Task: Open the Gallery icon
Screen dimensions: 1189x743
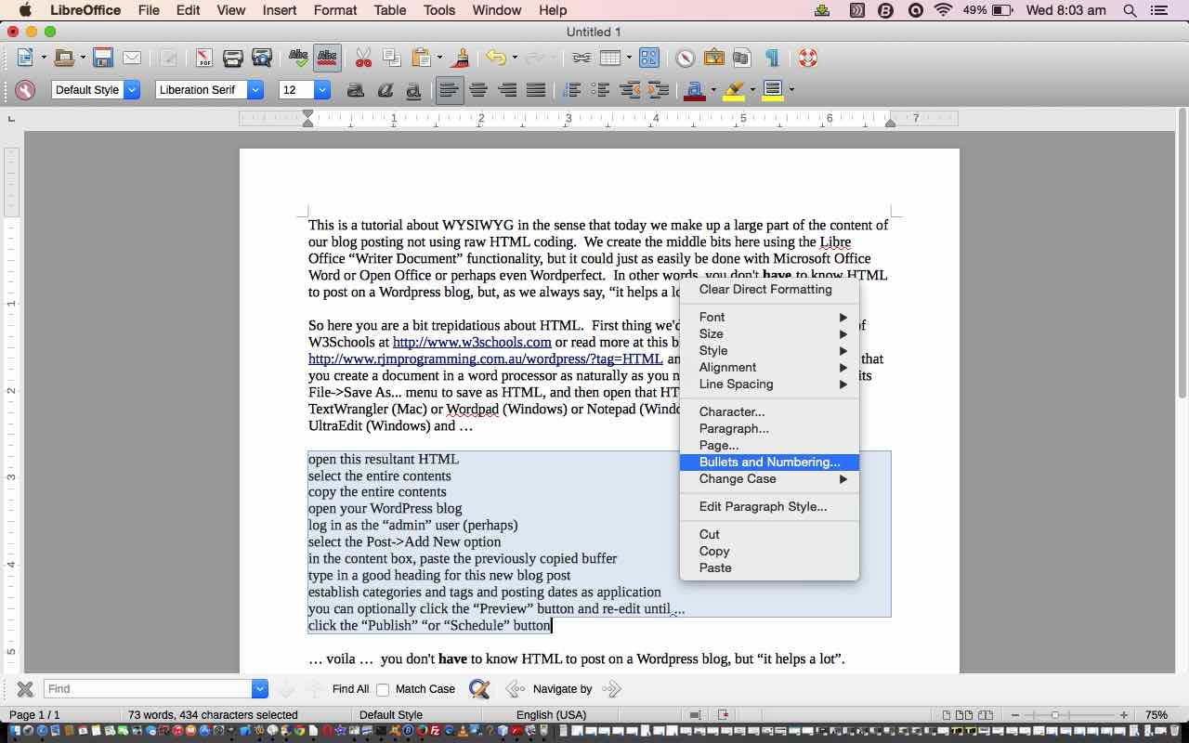Action: tap(713, 59)
